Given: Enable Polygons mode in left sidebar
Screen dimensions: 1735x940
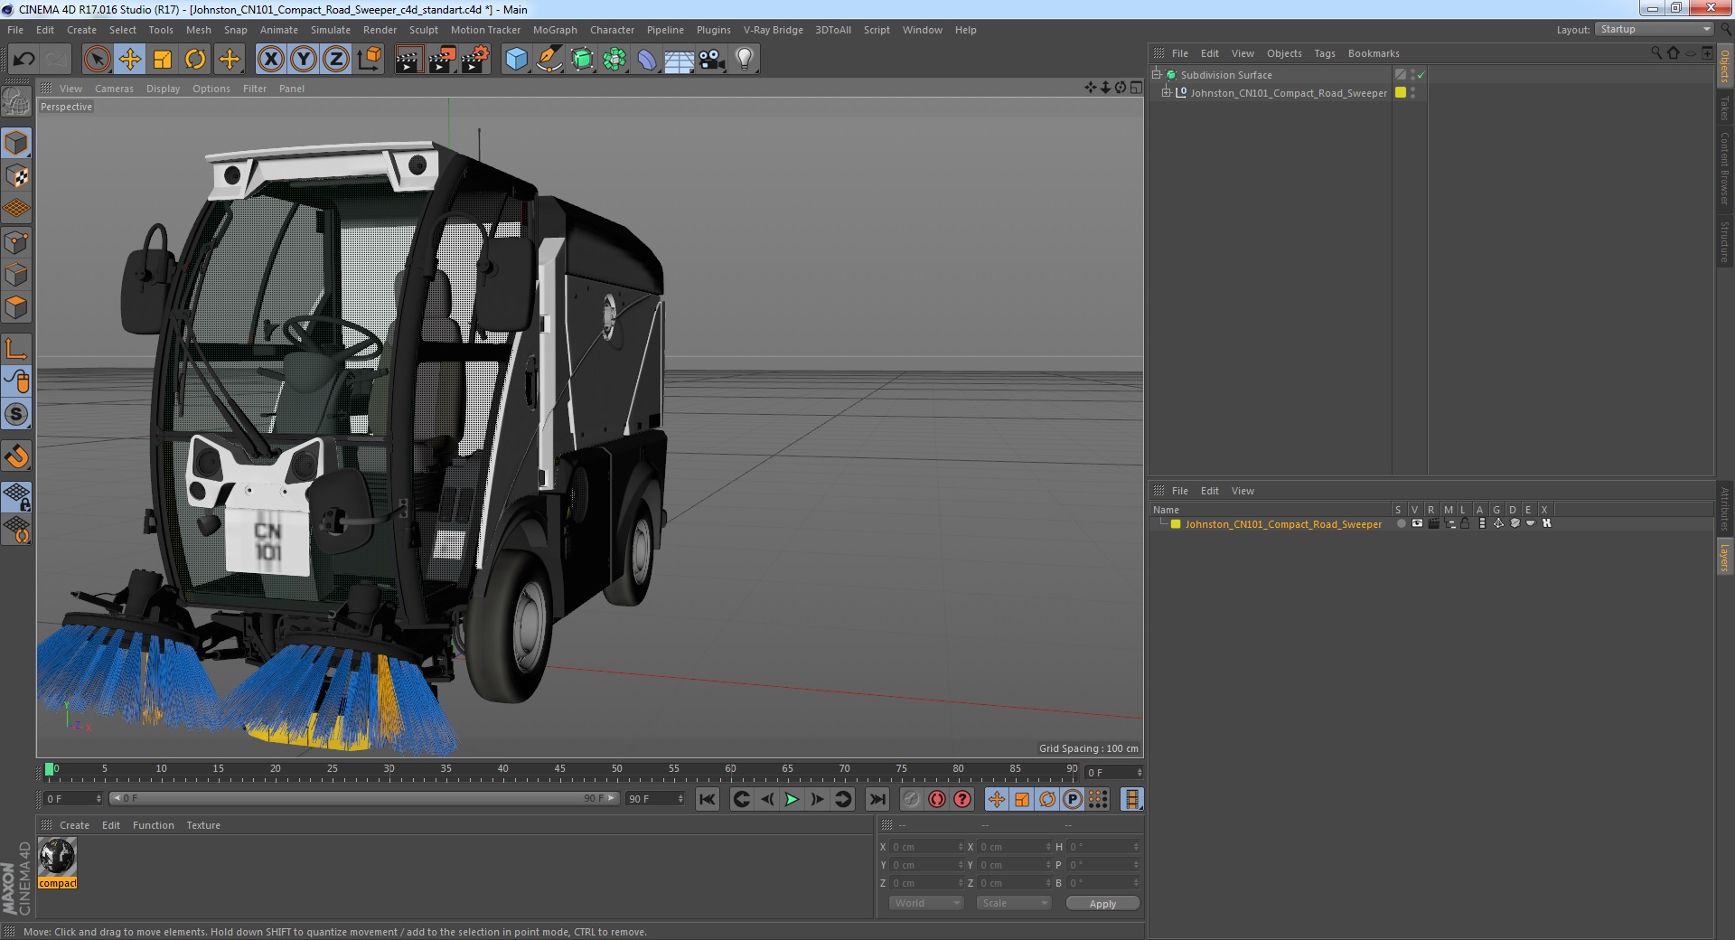Looking at the screenshot, I should [x=17, y=307].
